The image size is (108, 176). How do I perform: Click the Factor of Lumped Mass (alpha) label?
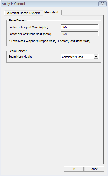tap(28, 27)
